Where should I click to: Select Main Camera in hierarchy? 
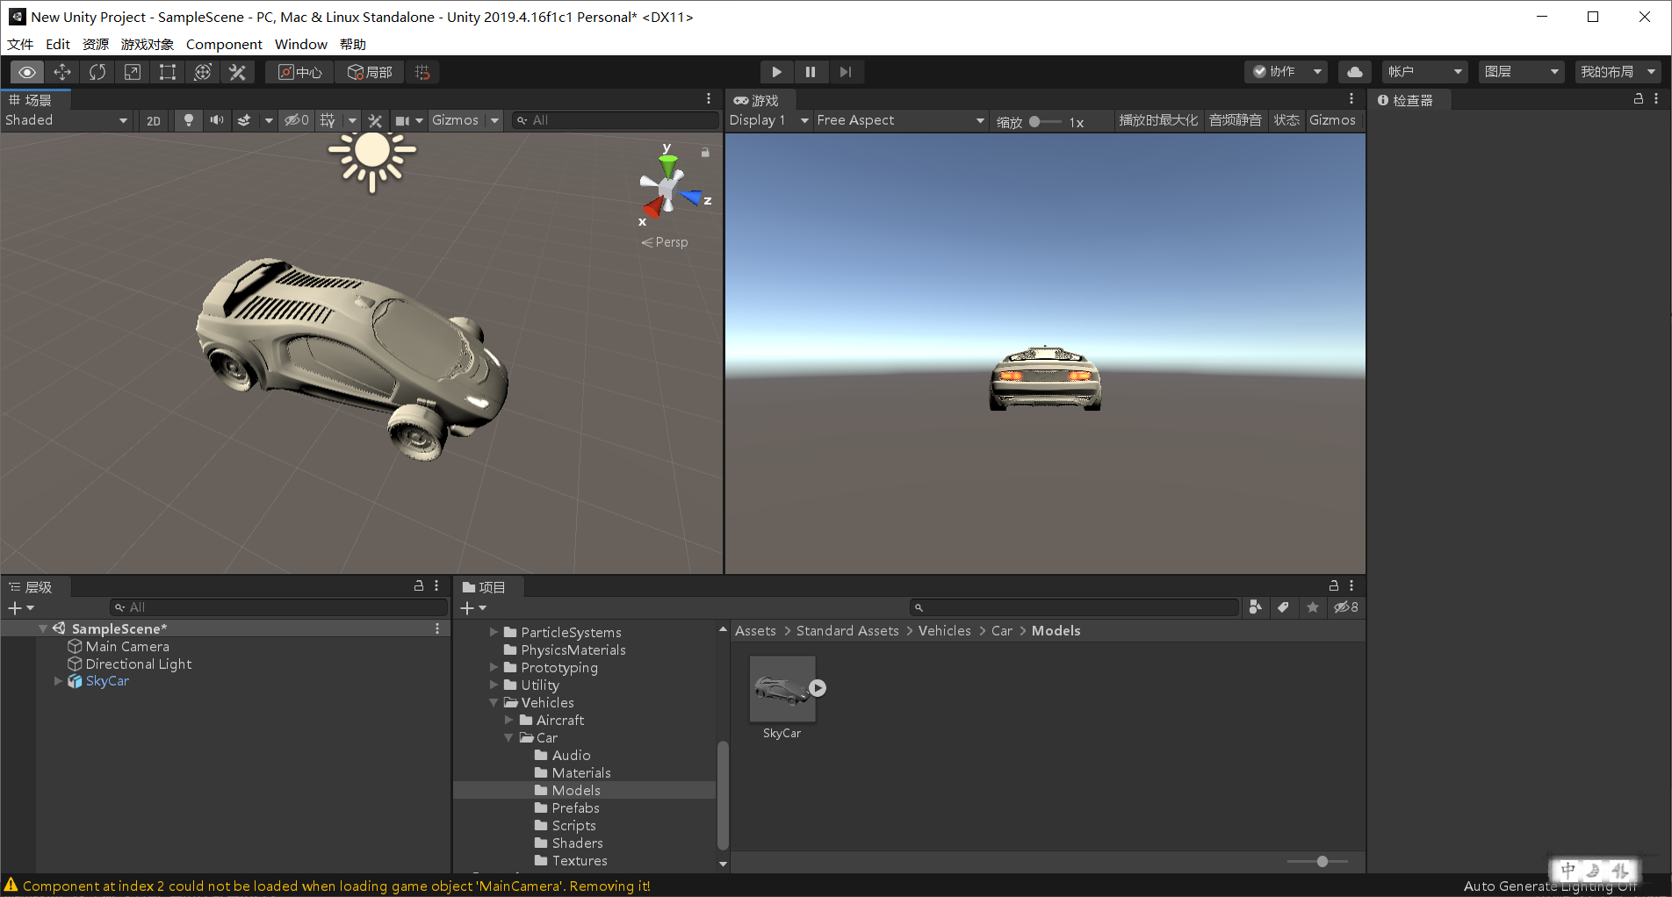[127, 646]
